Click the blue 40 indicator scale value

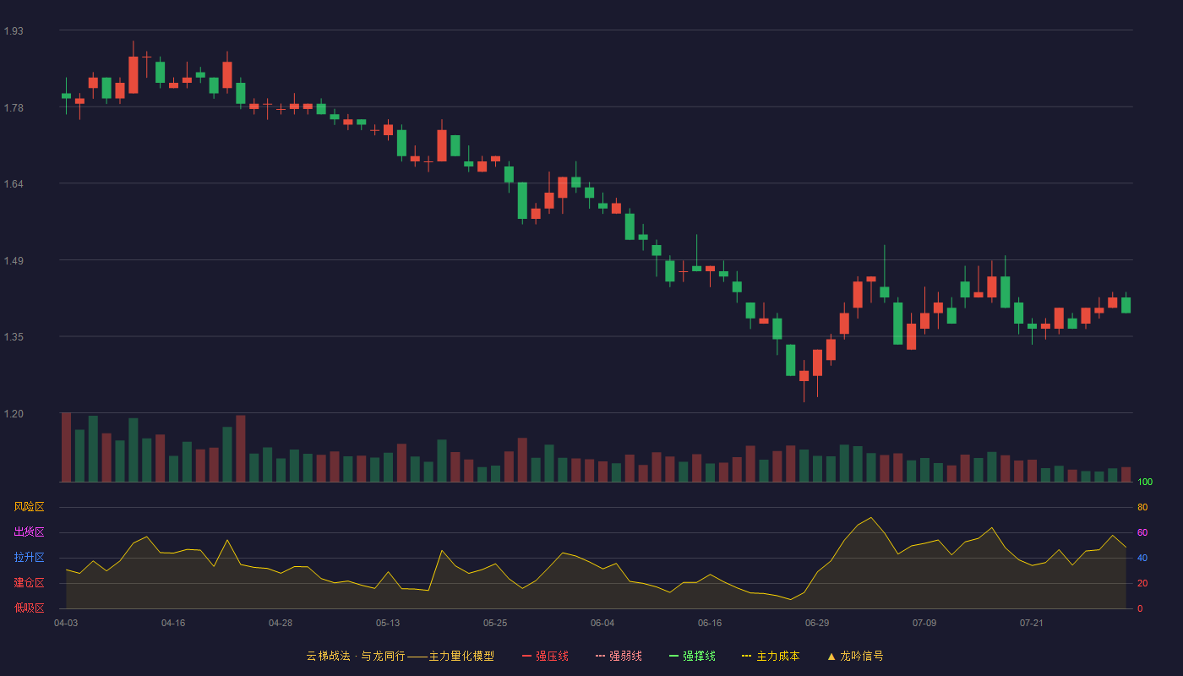point(1142,558)
